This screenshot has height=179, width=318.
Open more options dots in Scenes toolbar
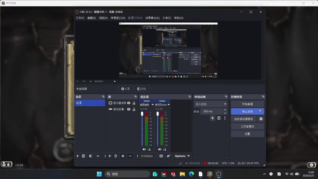(x=105, y=156)
